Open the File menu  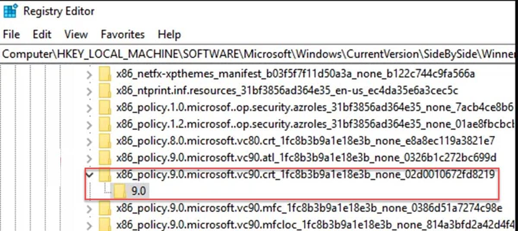pyautogui.click(x=11, y=34)
